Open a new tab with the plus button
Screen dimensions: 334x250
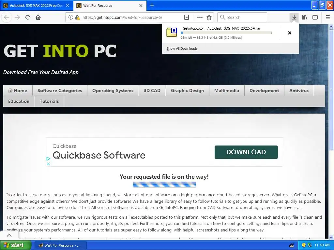click(x=152, y=5)
